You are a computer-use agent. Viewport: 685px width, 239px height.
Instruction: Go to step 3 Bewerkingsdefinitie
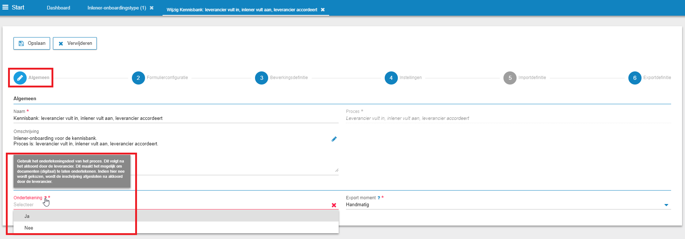click(262, 78)
